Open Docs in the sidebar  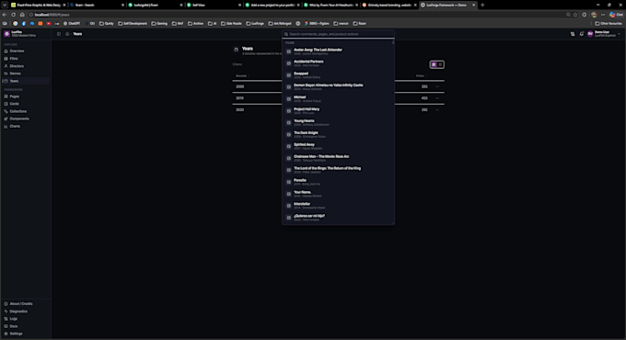point(26,326)
